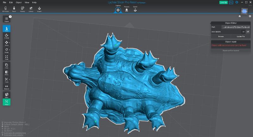Screen dimensions: 253x137
Task: Activate the Select tool
Action: (x=7, y=29)
